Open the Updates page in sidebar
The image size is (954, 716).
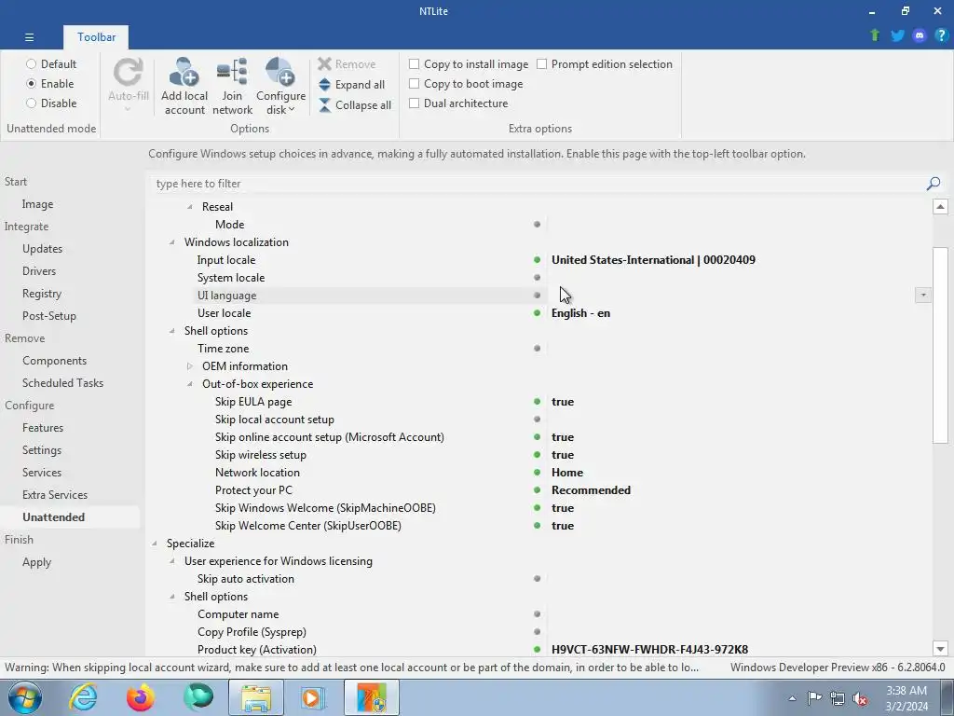(x=43, y=248)
